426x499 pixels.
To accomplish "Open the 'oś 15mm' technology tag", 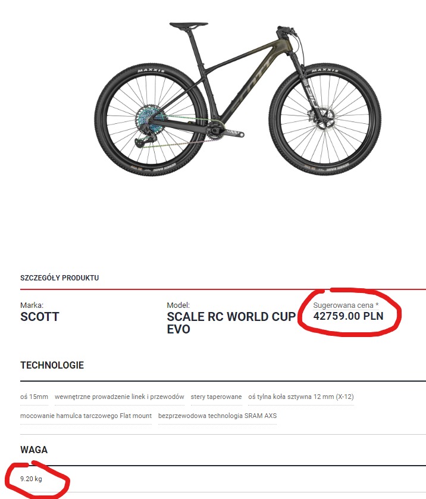I will (x=34, y=397).
